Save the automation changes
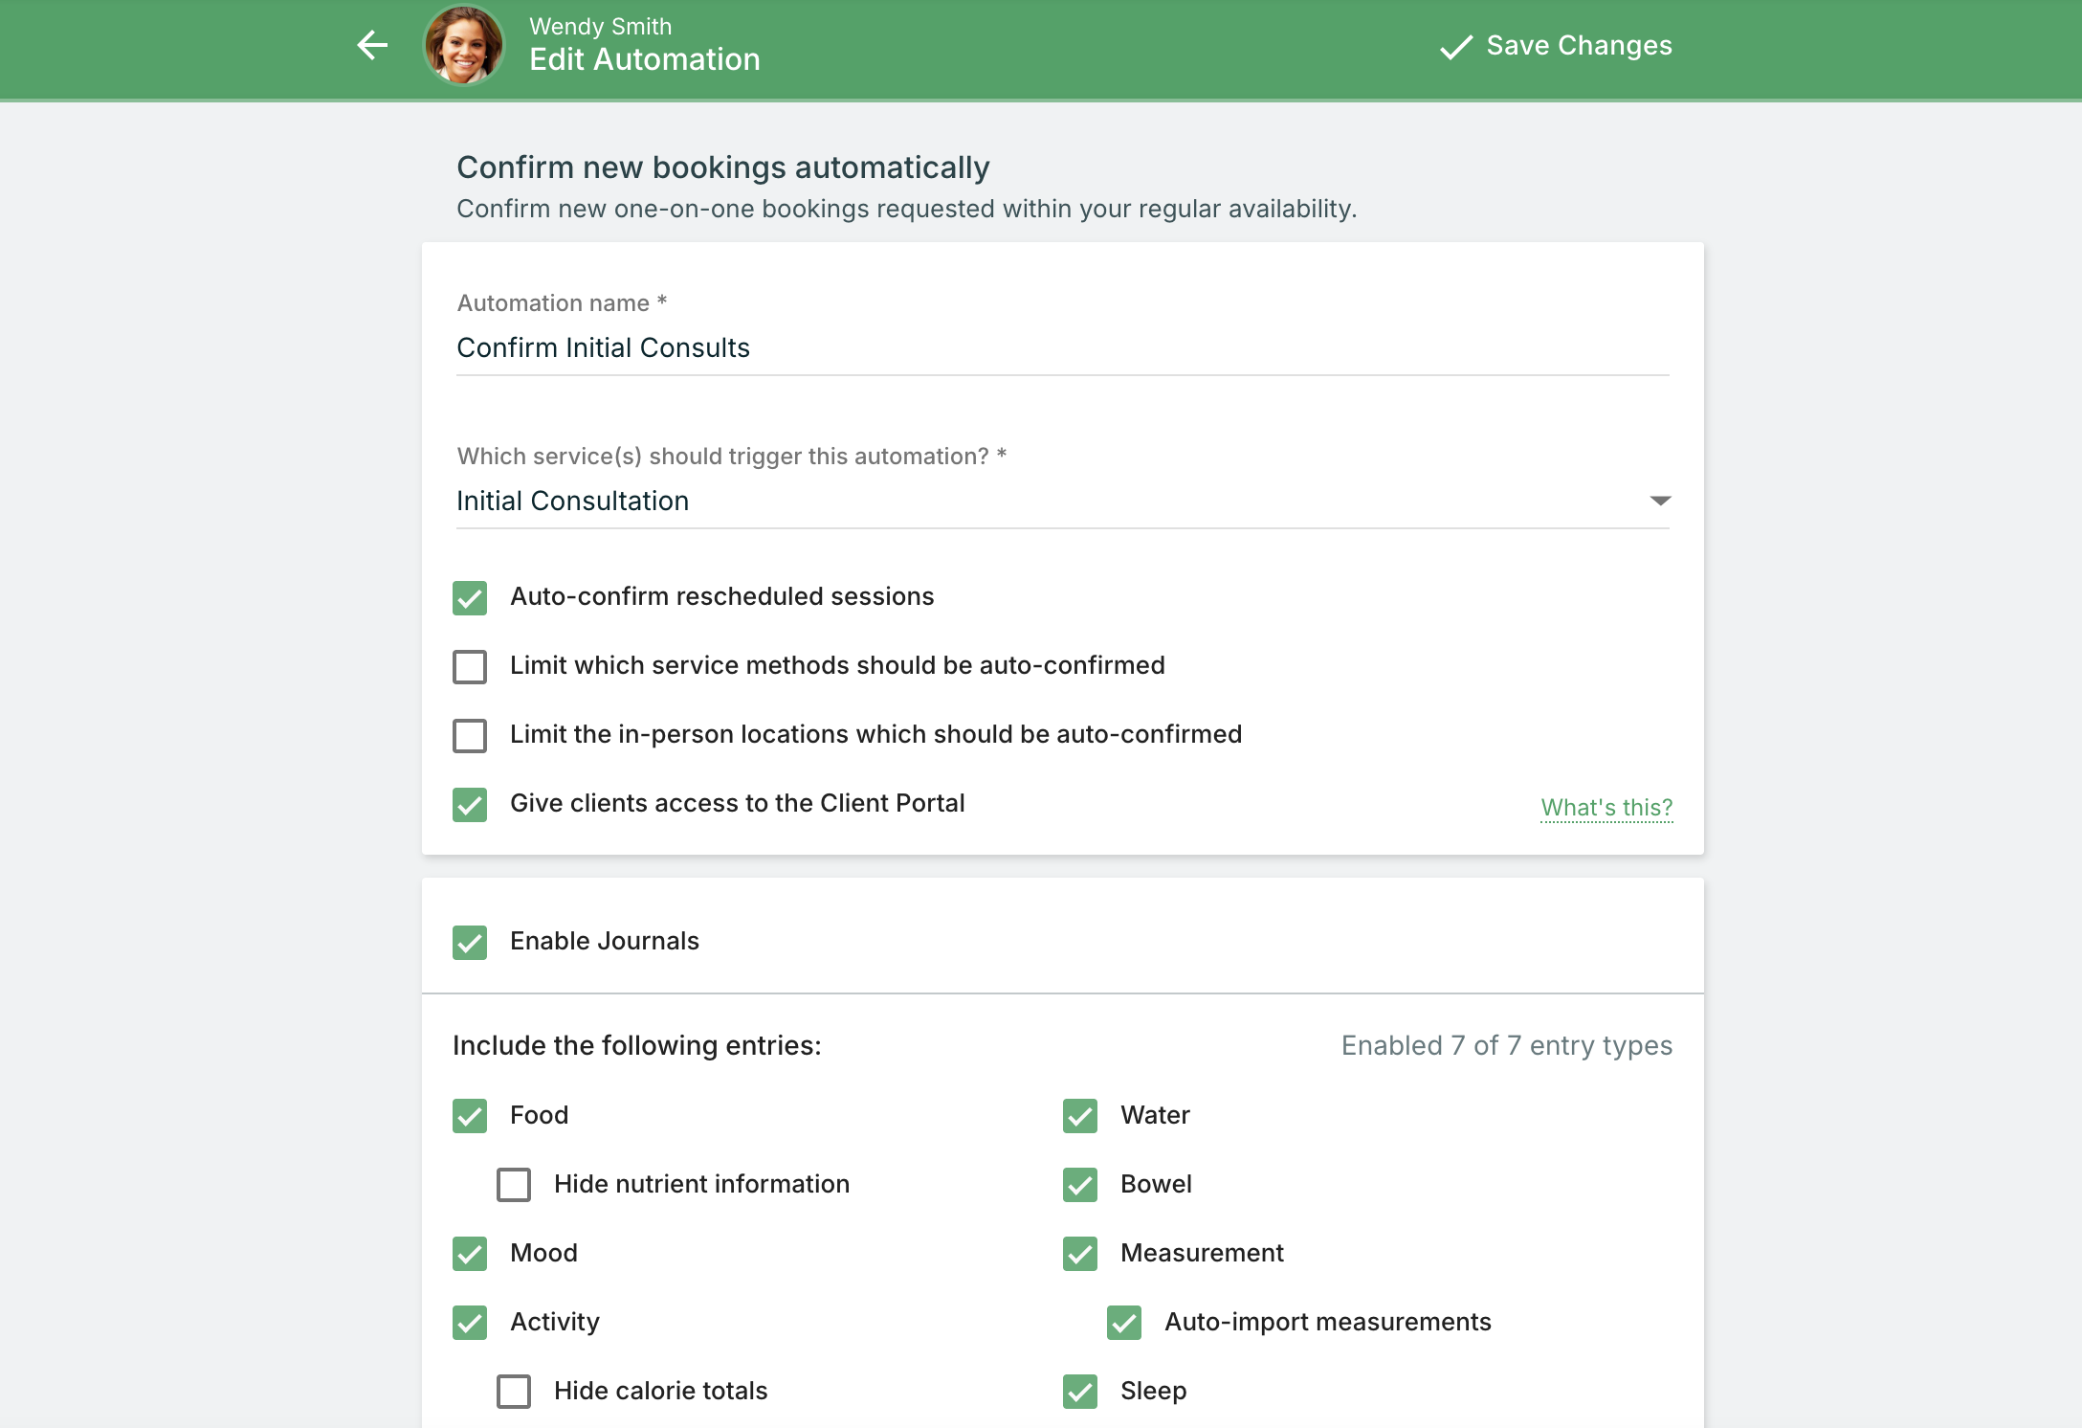This screenshot has height=1428, width=2082. (x=1577, y=45)
